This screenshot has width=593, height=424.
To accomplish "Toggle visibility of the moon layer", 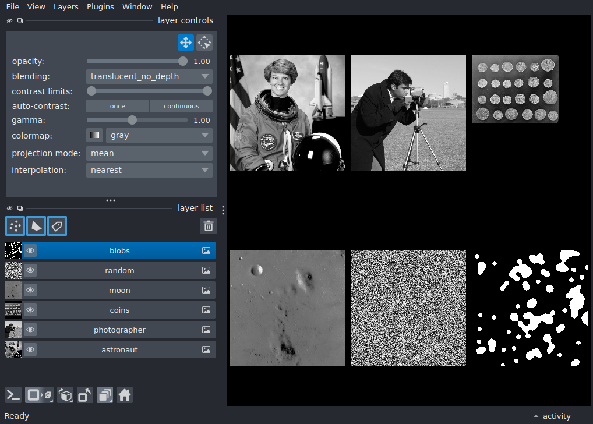I will (30, 290).
